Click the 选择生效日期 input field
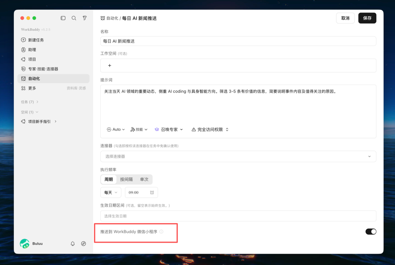This screenshot has width=395, height=265. click(238, 216)
